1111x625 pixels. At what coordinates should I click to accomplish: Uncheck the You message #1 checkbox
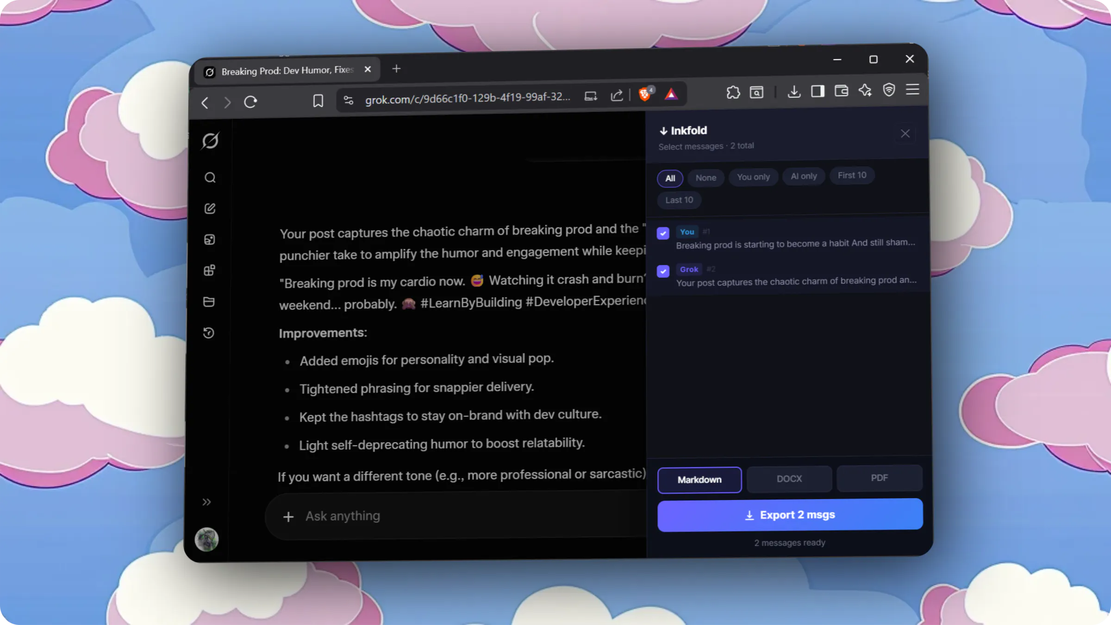[663, 233]
